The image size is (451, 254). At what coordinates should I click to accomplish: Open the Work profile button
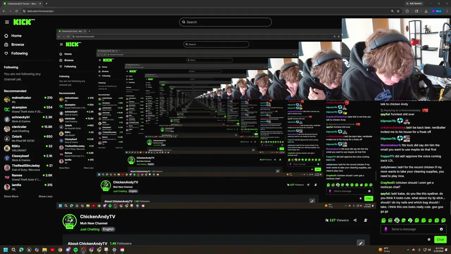click(x=437, y=11)
